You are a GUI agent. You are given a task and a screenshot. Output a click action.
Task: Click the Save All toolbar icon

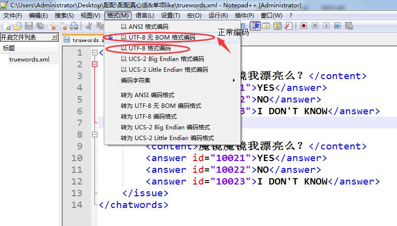click(40, 26)
